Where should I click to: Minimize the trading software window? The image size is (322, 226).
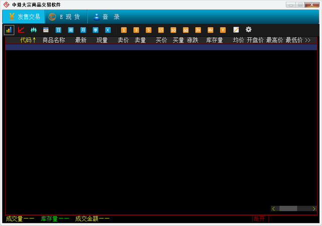click(291, 5)
